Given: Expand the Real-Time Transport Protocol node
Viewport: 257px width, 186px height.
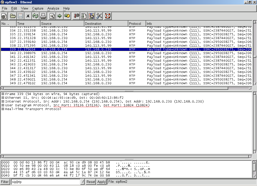Looking at the screenshot, I should (x=3, y=109).
